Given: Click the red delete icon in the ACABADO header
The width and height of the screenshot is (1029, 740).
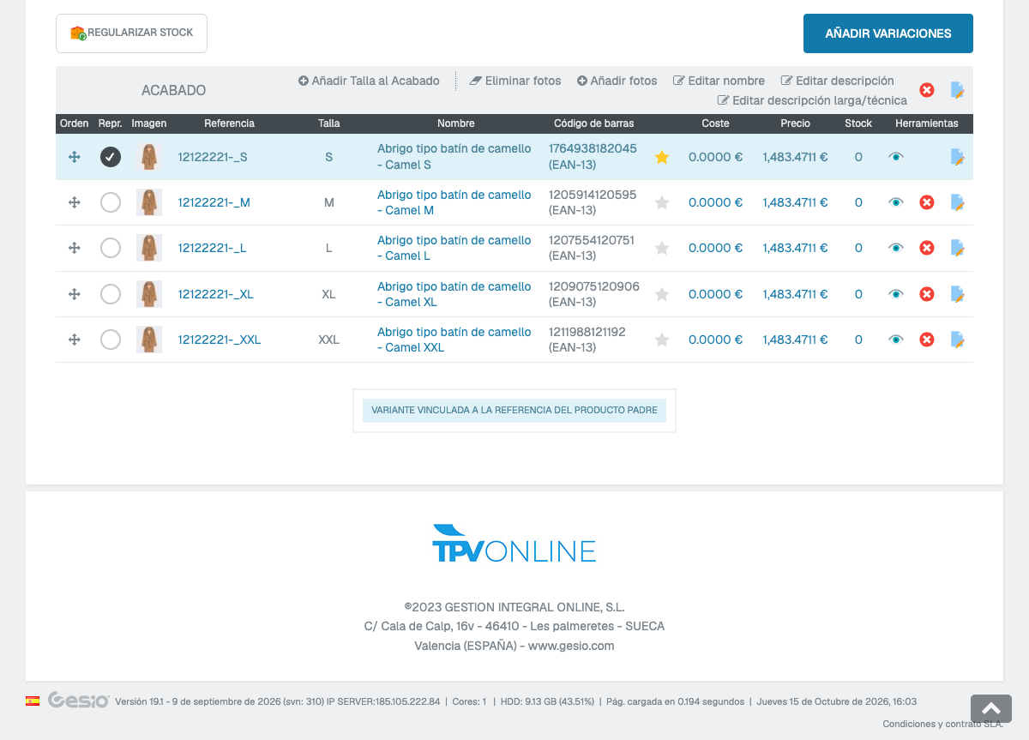Looking at the screenshot, I should tap(927, 90).
